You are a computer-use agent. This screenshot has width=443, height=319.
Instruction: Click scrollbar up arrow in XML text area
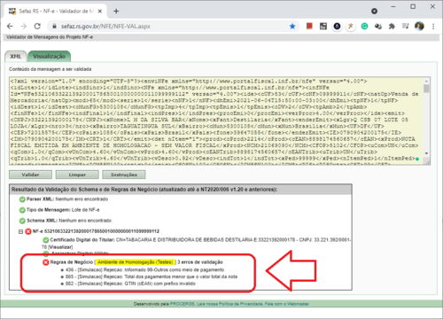426,81
